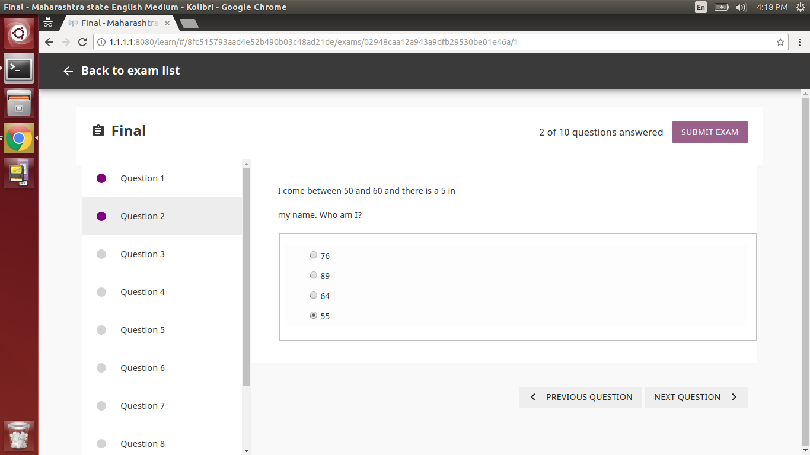Click the Kolibri exam clipboard icon beside Final
Image resolution: width=810 pixels, height=455 pixels.
pos(98,131)
